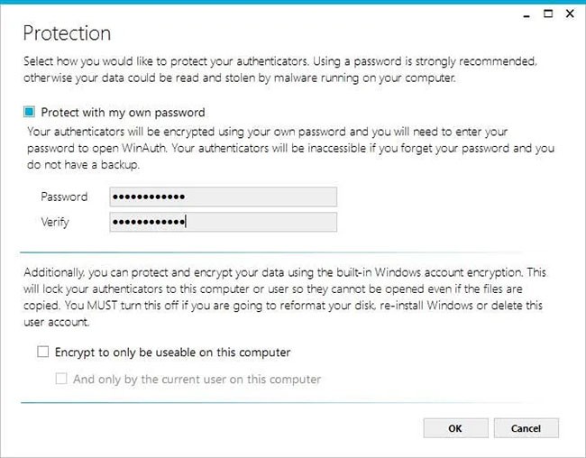Image resolution: width=586 pixels, height=458 pixels.
Task: Click the 'Password' field label
Action: pos(64,197)
